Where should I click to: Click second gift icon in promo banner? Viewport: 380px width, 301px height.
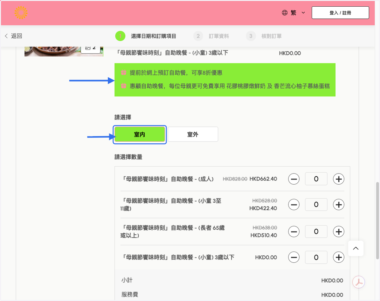(123, 86)
